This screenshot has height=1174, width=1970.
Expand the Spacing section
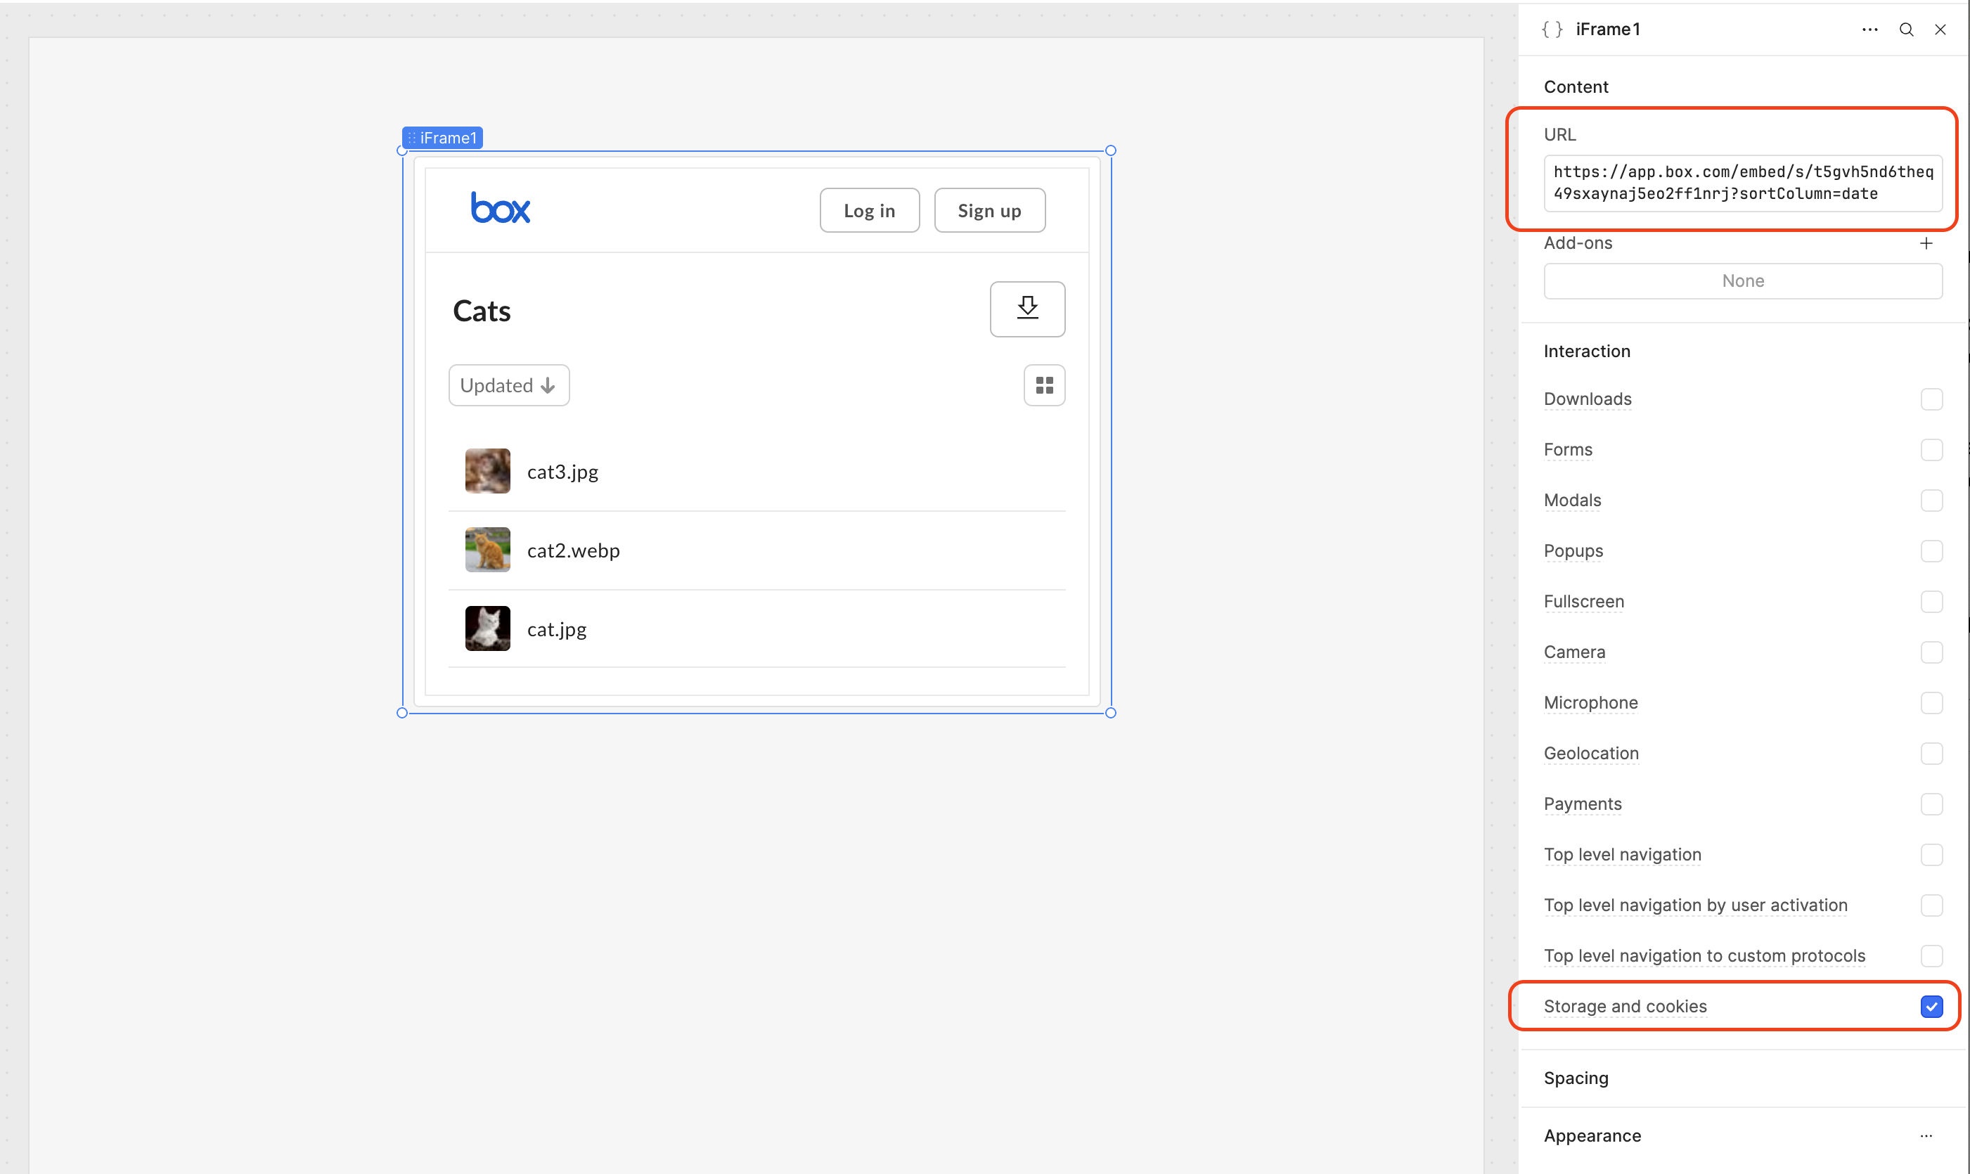click(x=1576, y=1078)
